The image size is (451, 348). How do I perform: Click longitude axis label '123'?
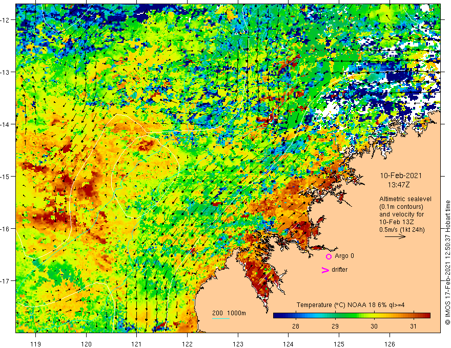pyautogui.click(x=238, y=344)
